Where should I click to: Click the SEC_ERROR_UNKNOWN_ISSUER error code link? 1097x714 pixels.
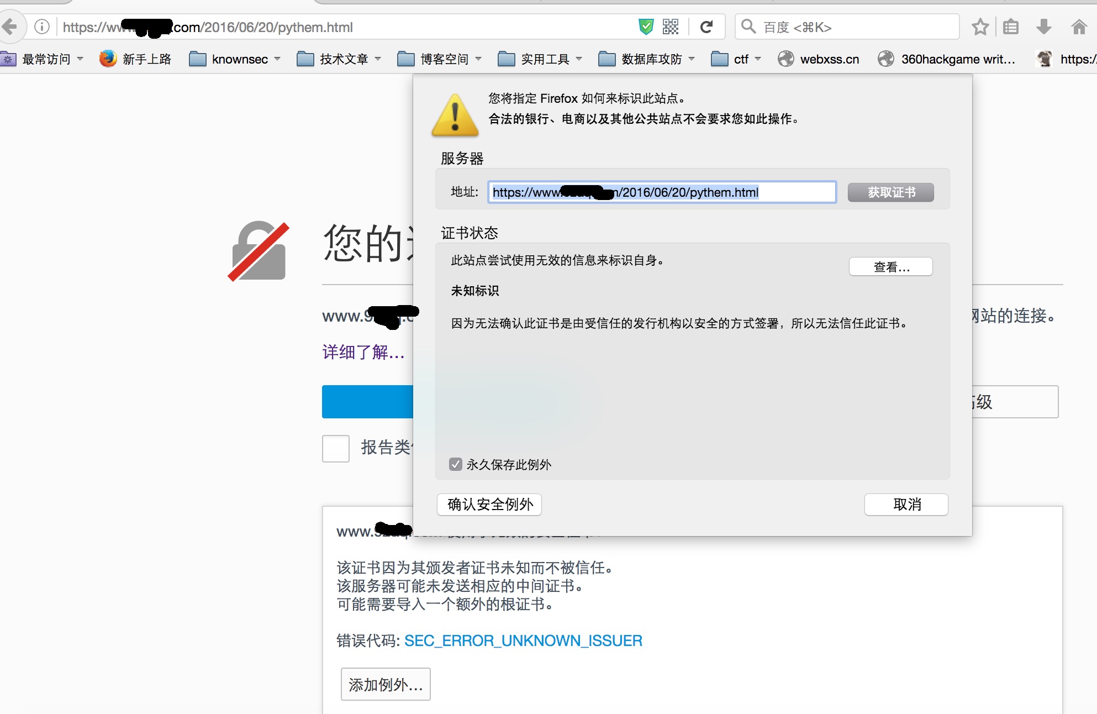coord(523,641)
